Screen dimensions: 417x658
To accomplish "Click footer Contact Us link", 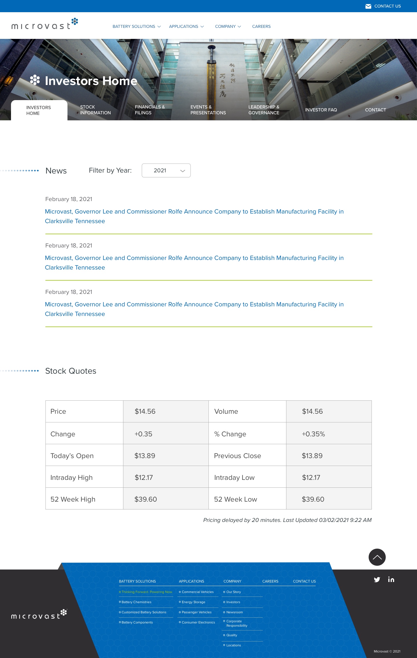I will 304,581.
